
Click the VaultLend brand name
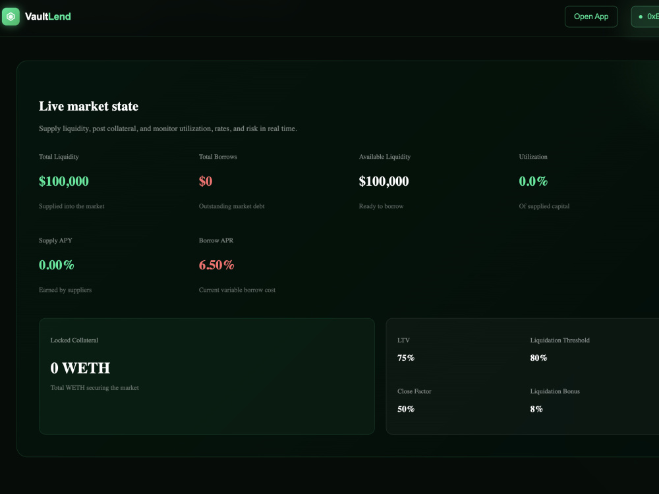[x=48, y=16]
